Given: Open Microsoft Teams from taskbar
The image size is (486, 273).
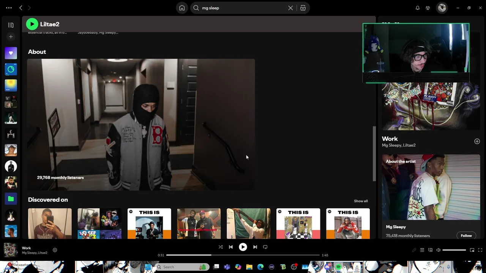Looking at the screenshot, I should (x=227, y=267).
